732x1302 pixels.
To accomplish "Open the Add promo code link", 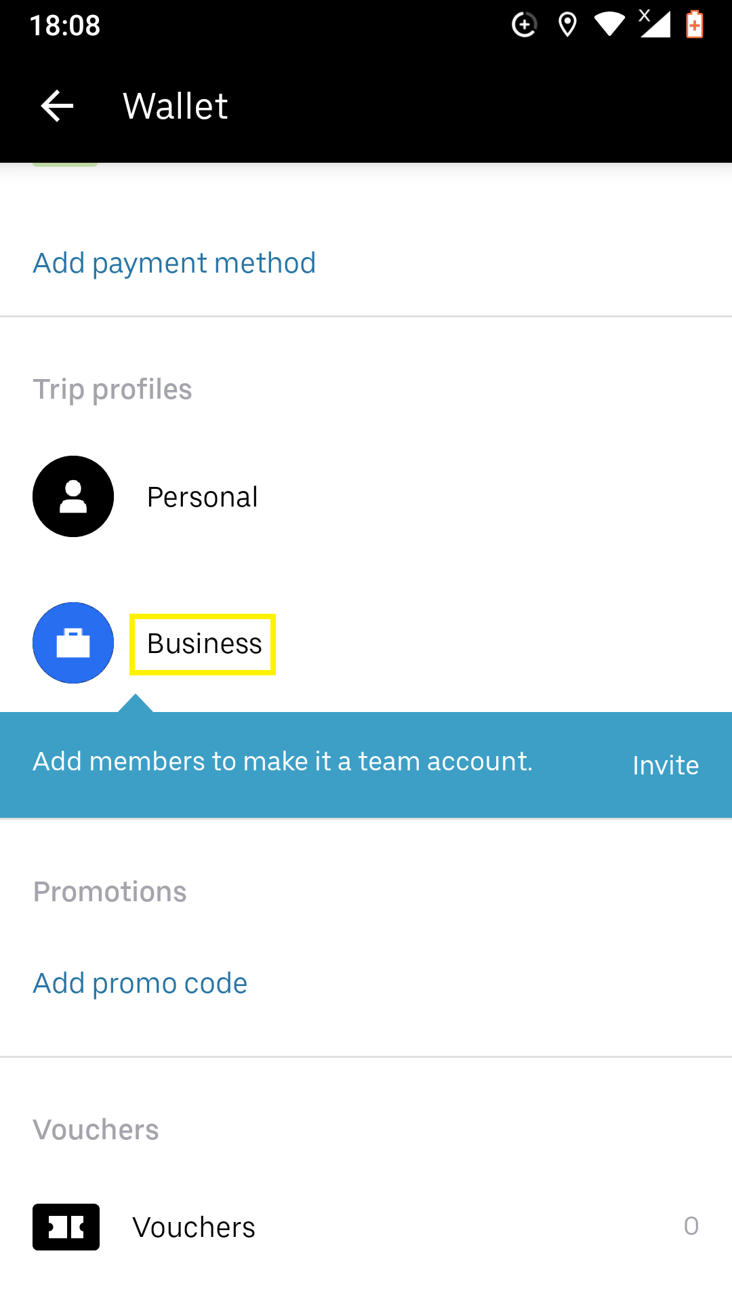I will pyautogui.click(x=140, y=983).
